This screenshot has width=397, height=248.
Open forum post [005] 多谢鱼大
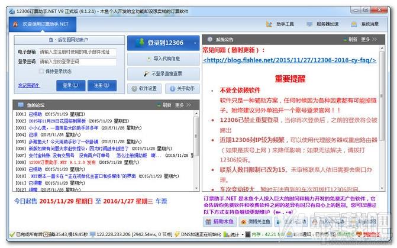(63, 141)
